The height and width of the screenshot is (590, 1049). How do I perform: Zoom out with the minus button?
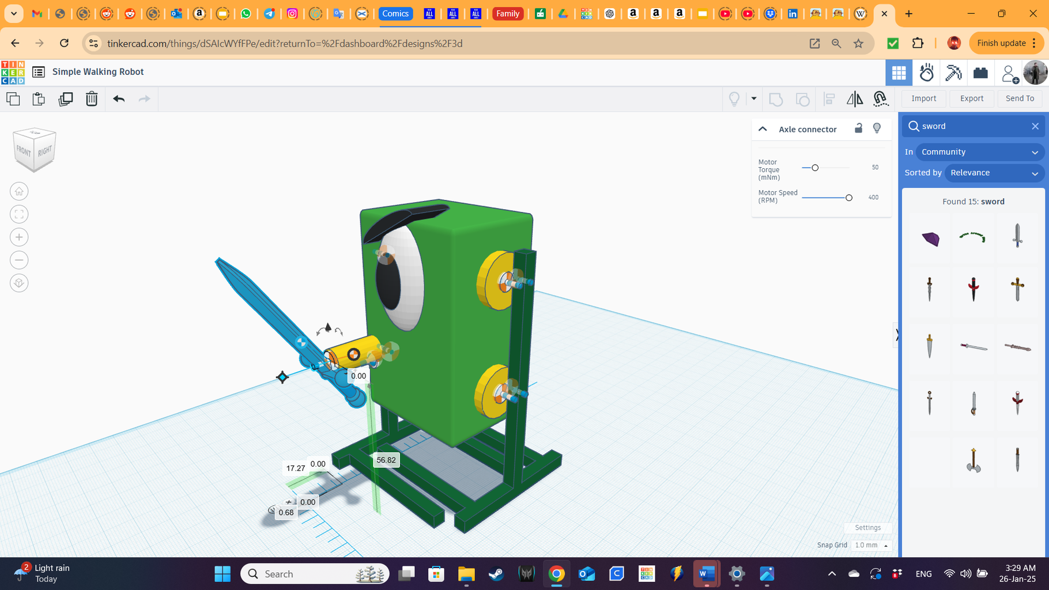(x=19, y=260)
